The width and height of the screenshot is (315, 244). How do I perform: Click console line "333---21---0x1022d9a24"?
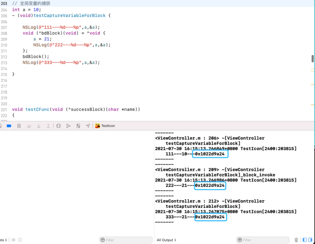tap(195, 217)
